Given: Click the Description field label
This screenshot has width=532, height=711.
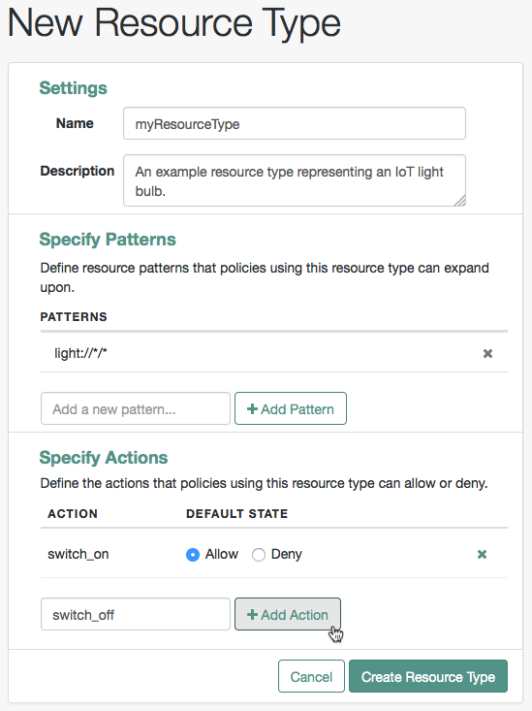Looking at the screenshot, I should pyautogui.click(x=77, y=171).
